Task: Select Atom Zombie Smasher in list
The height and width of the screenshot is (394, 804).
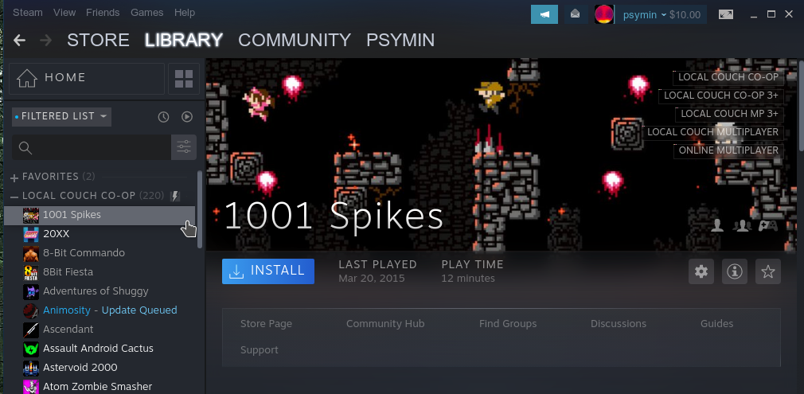Action: pos(100,386)
